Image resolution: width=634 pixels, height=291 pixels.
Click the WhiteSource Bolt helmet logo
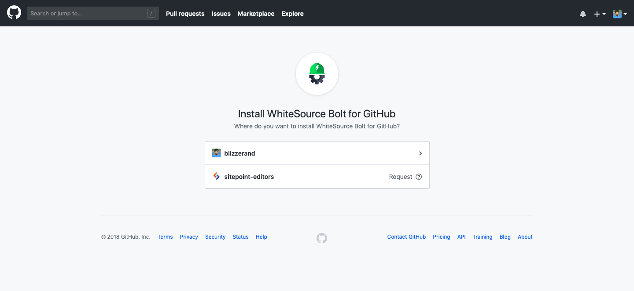(317, 74)
